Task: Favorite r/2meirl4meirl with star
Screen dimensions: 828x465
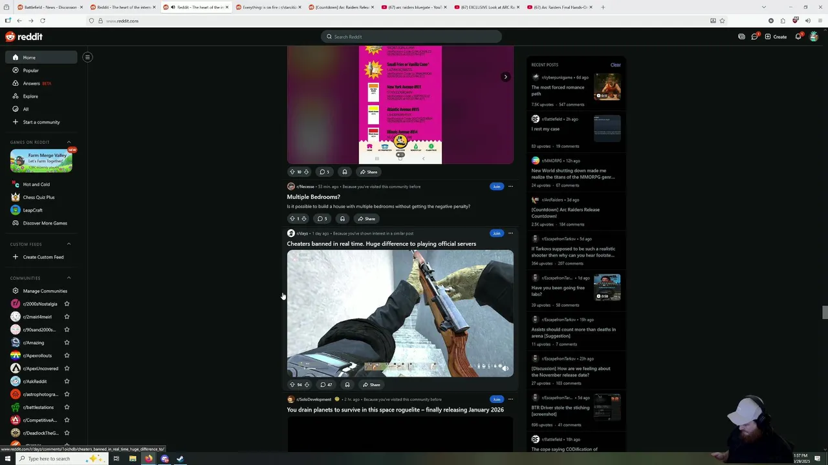Action: point(67,316)
